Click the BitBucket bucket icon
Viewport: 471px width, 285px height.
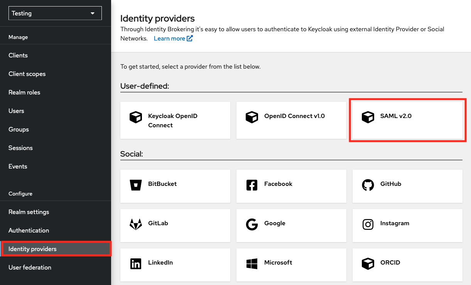pyautogui.click(x=136, y=185)
